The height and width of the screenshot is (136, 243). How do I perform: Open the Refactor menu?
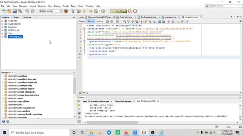42,6
